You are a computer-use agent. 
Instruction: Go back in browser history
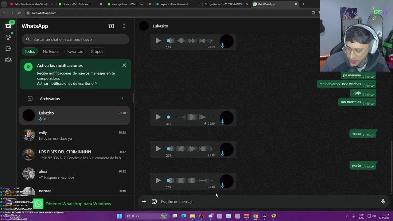coord(4,13)
